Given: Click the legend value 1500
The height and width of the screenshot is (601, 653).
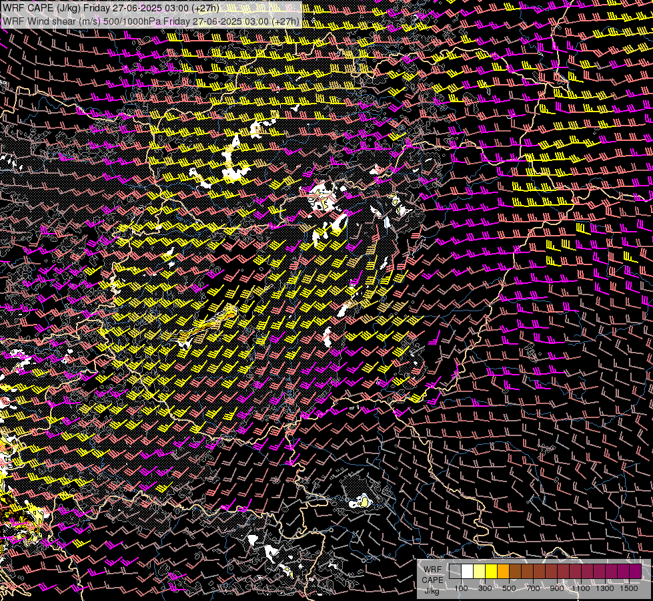Looking at the screenshot, I should (x=629, y=588).
